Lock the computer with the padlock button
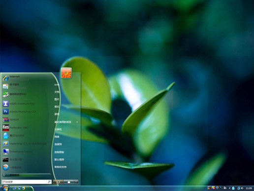This screenshot has height=191, width=254. pos(69,182)
